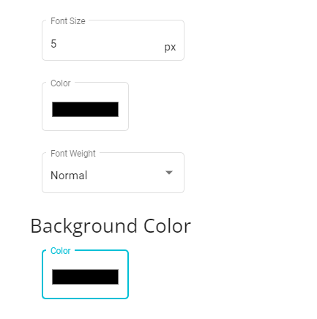Click empty space inside Font Size box

[x=110, y=44]
